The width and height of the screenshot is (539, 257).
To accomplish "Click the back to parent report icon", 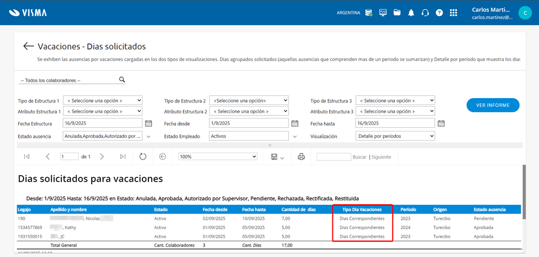I will pos(162,156).
